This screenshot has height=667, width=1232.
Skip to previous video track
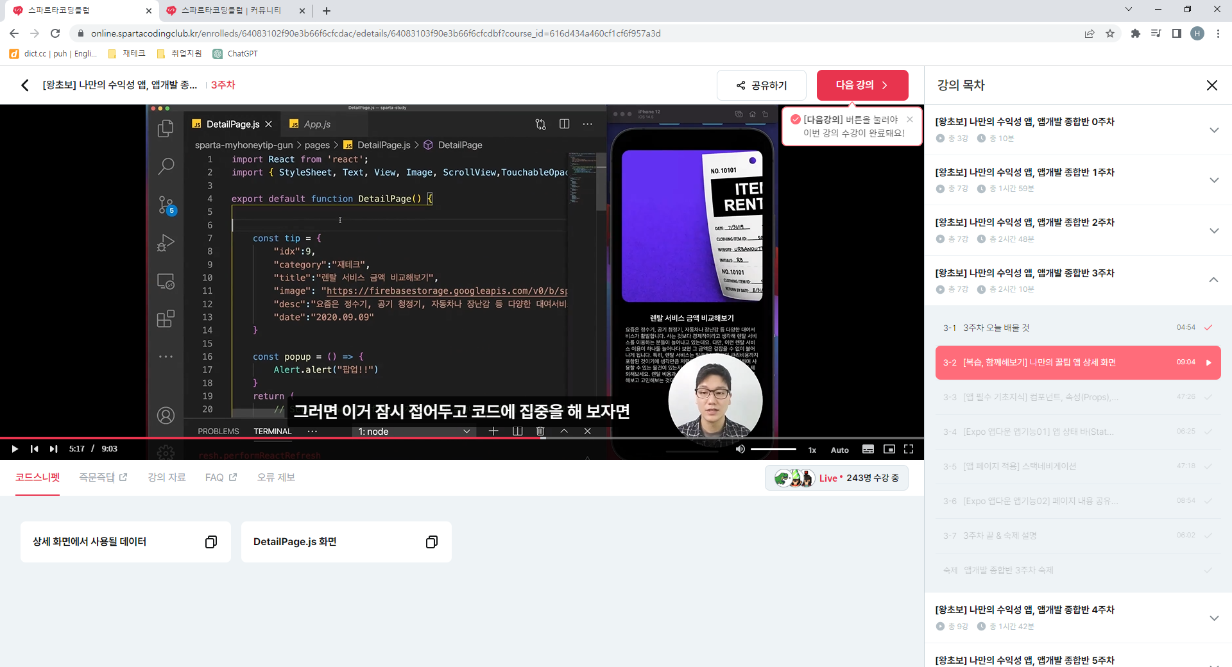point(34,449)
